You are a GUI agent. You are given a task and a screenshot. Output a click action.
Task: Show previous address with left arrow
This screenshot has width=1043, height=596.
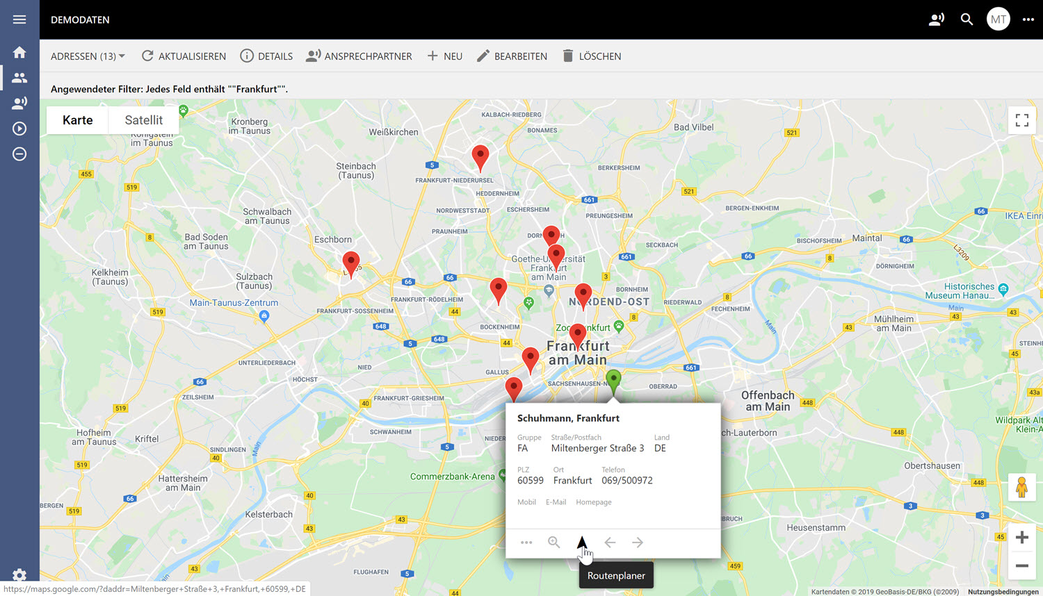coord(610,543)
